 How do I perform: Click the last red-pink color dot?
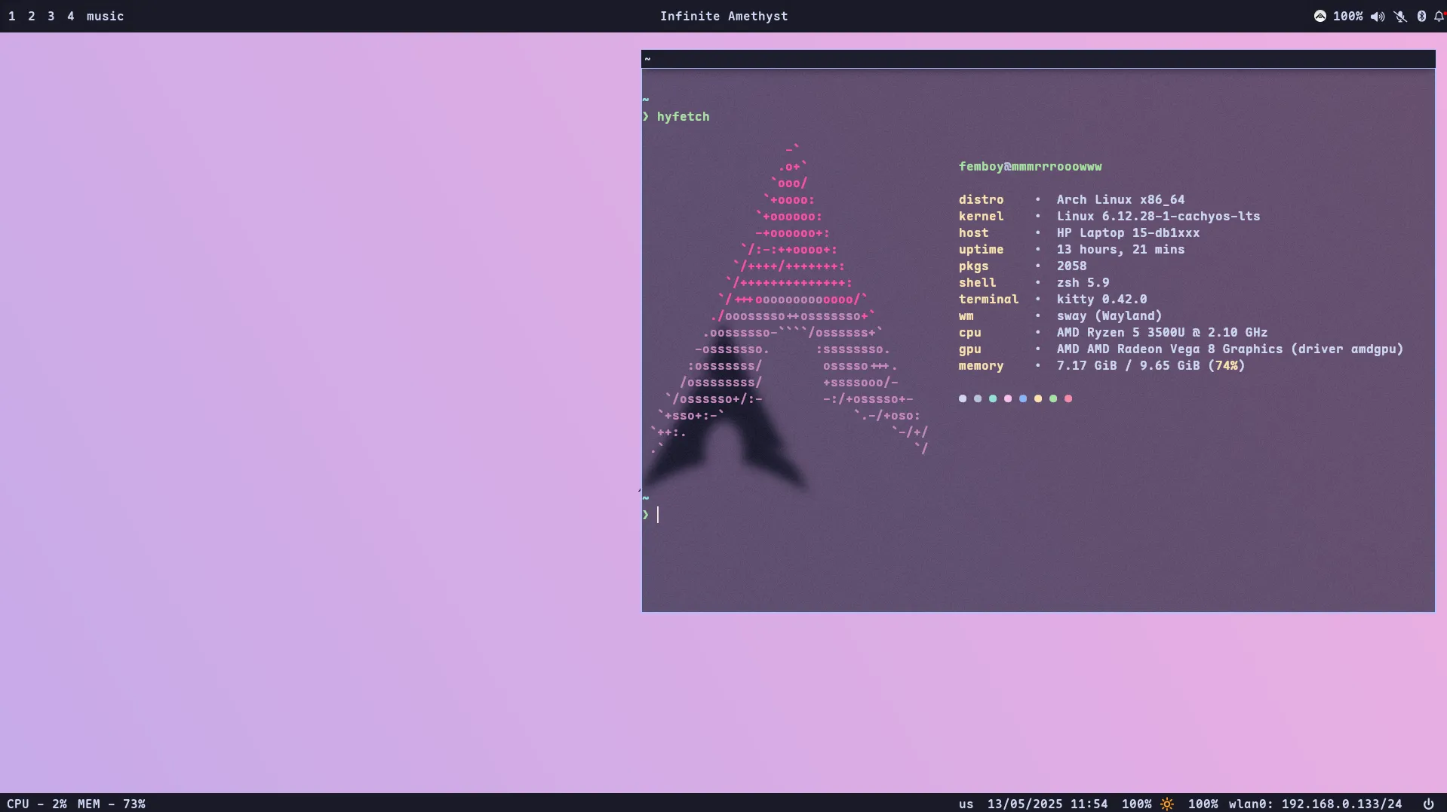coord(1068,398)
